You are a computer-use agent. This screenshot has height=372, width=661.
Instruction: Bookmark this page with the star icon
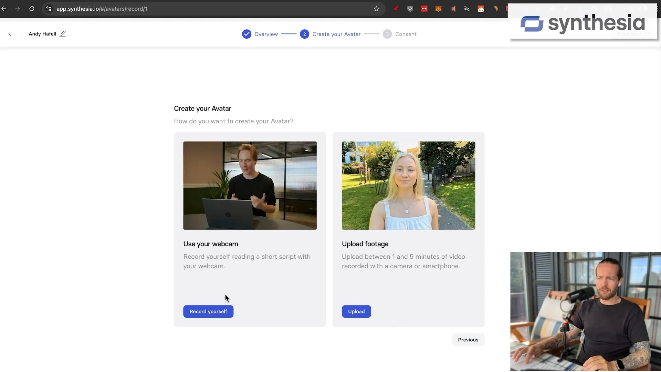click(x=376, y=9)
